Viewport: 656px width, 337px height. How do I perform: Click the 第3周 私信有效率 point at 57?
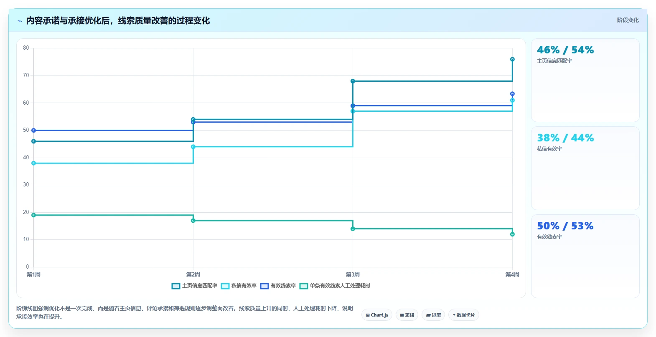tap(353, 111)
